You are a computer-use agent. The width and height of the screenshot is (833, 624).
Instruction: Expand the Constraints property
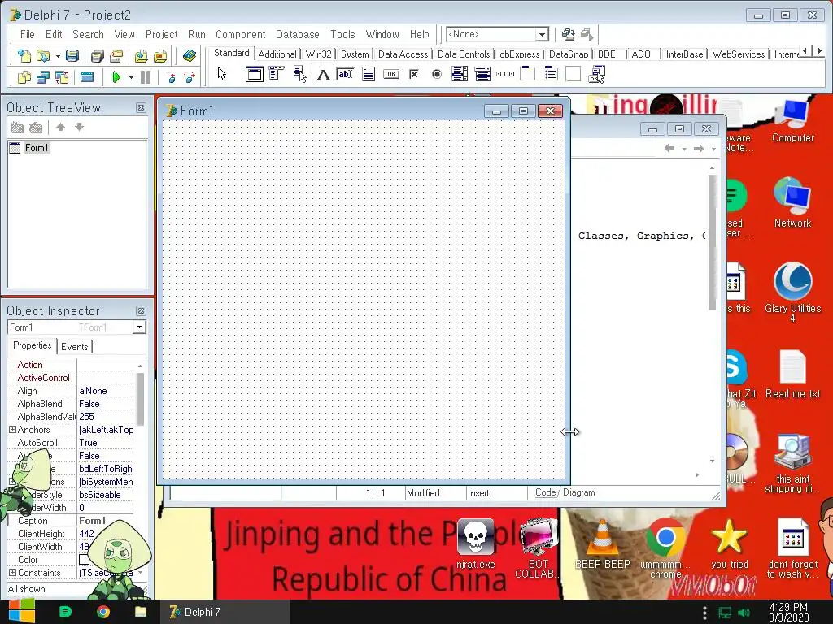[x=12, y=573]
